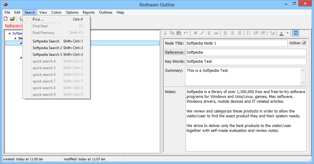
Task: Open the Options menu
Action: 72,12
